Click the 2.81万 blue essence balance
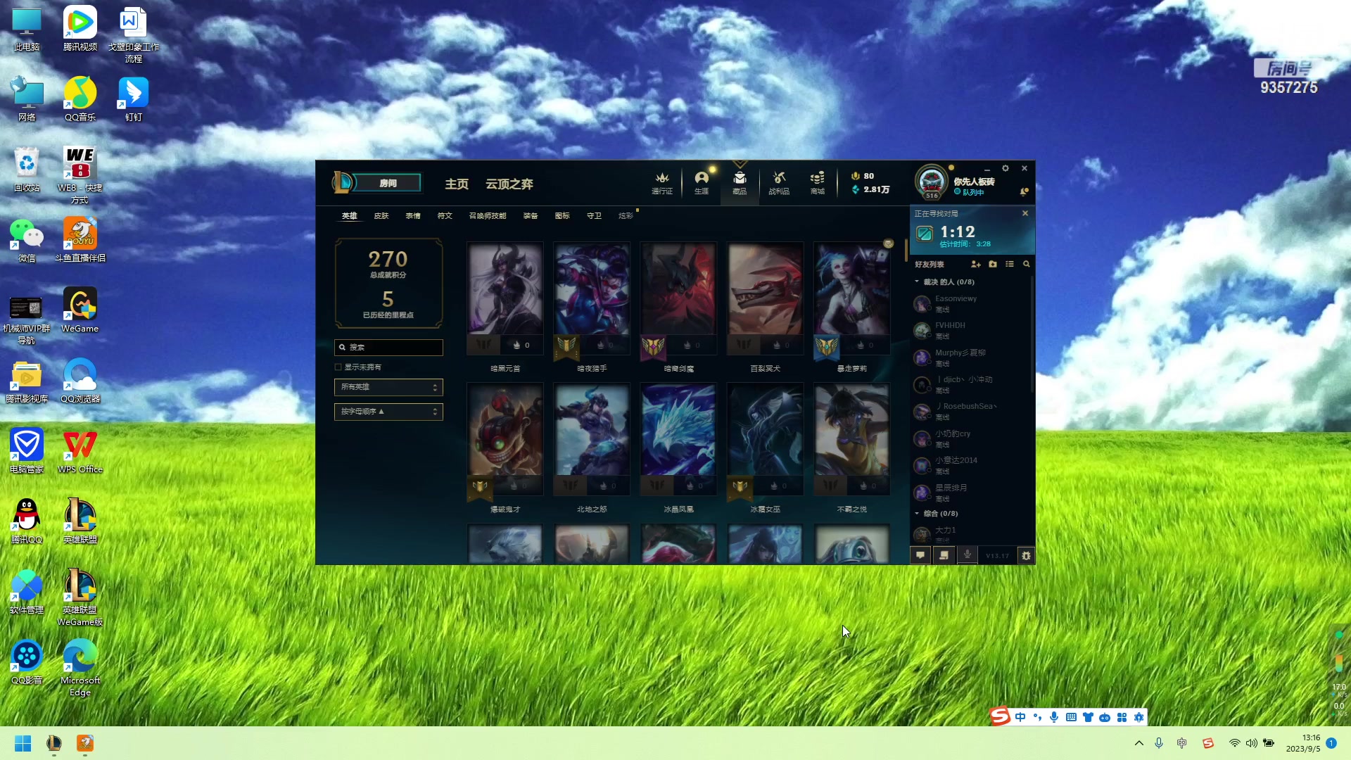Viewport: 1351px width, 760px height. [871, 189]
